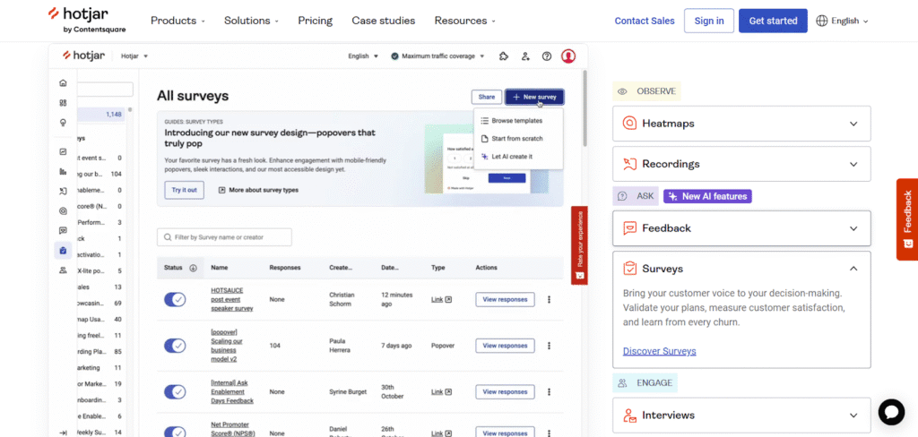Open the Pricing menu item
Viewport: 918px width, 437px height.
315,21
